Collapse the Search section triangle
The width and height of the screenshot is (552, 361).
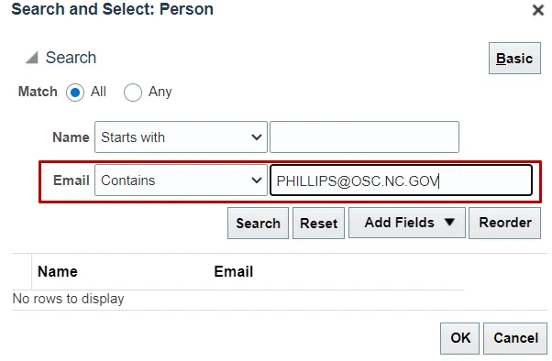(x=32, y=58)
